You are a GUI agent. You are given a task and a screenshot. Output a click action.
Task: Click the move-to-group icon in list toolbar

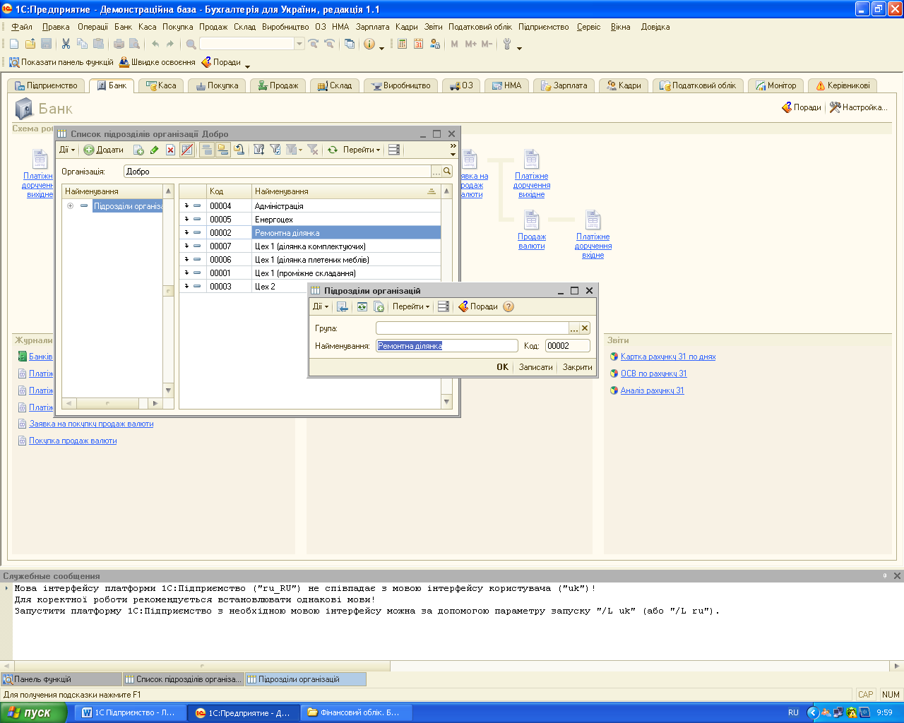click(x=239, y=150)
